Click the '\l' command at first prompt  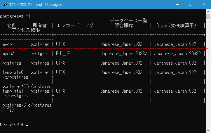[28, 16]
